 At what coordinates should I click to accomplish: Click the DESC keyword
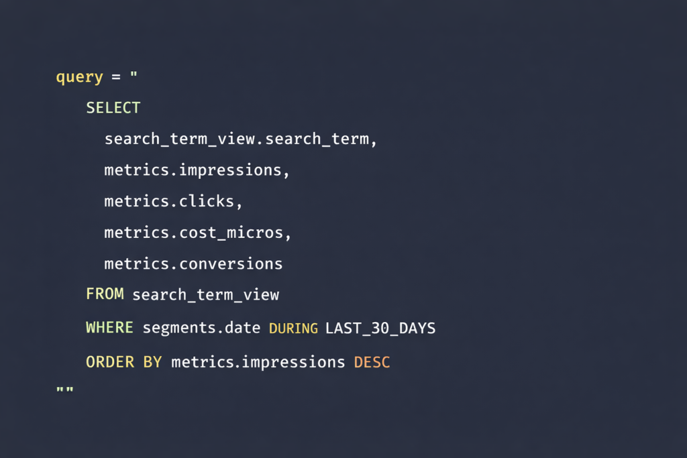[372, 363]
